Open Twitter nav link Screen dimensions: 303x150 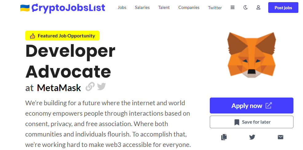pyautogui.click(x=215, y=8)
